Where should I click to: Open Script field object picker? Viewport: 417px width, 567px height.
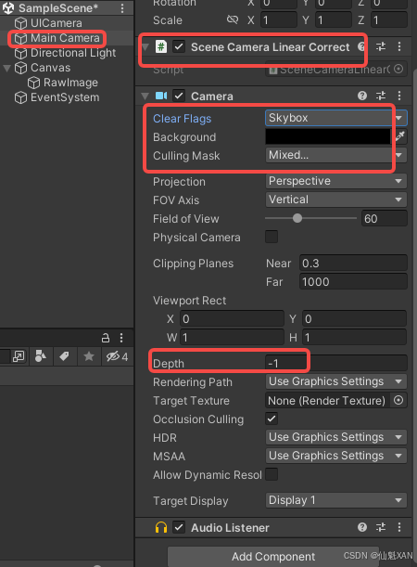[x=398, y=69]
